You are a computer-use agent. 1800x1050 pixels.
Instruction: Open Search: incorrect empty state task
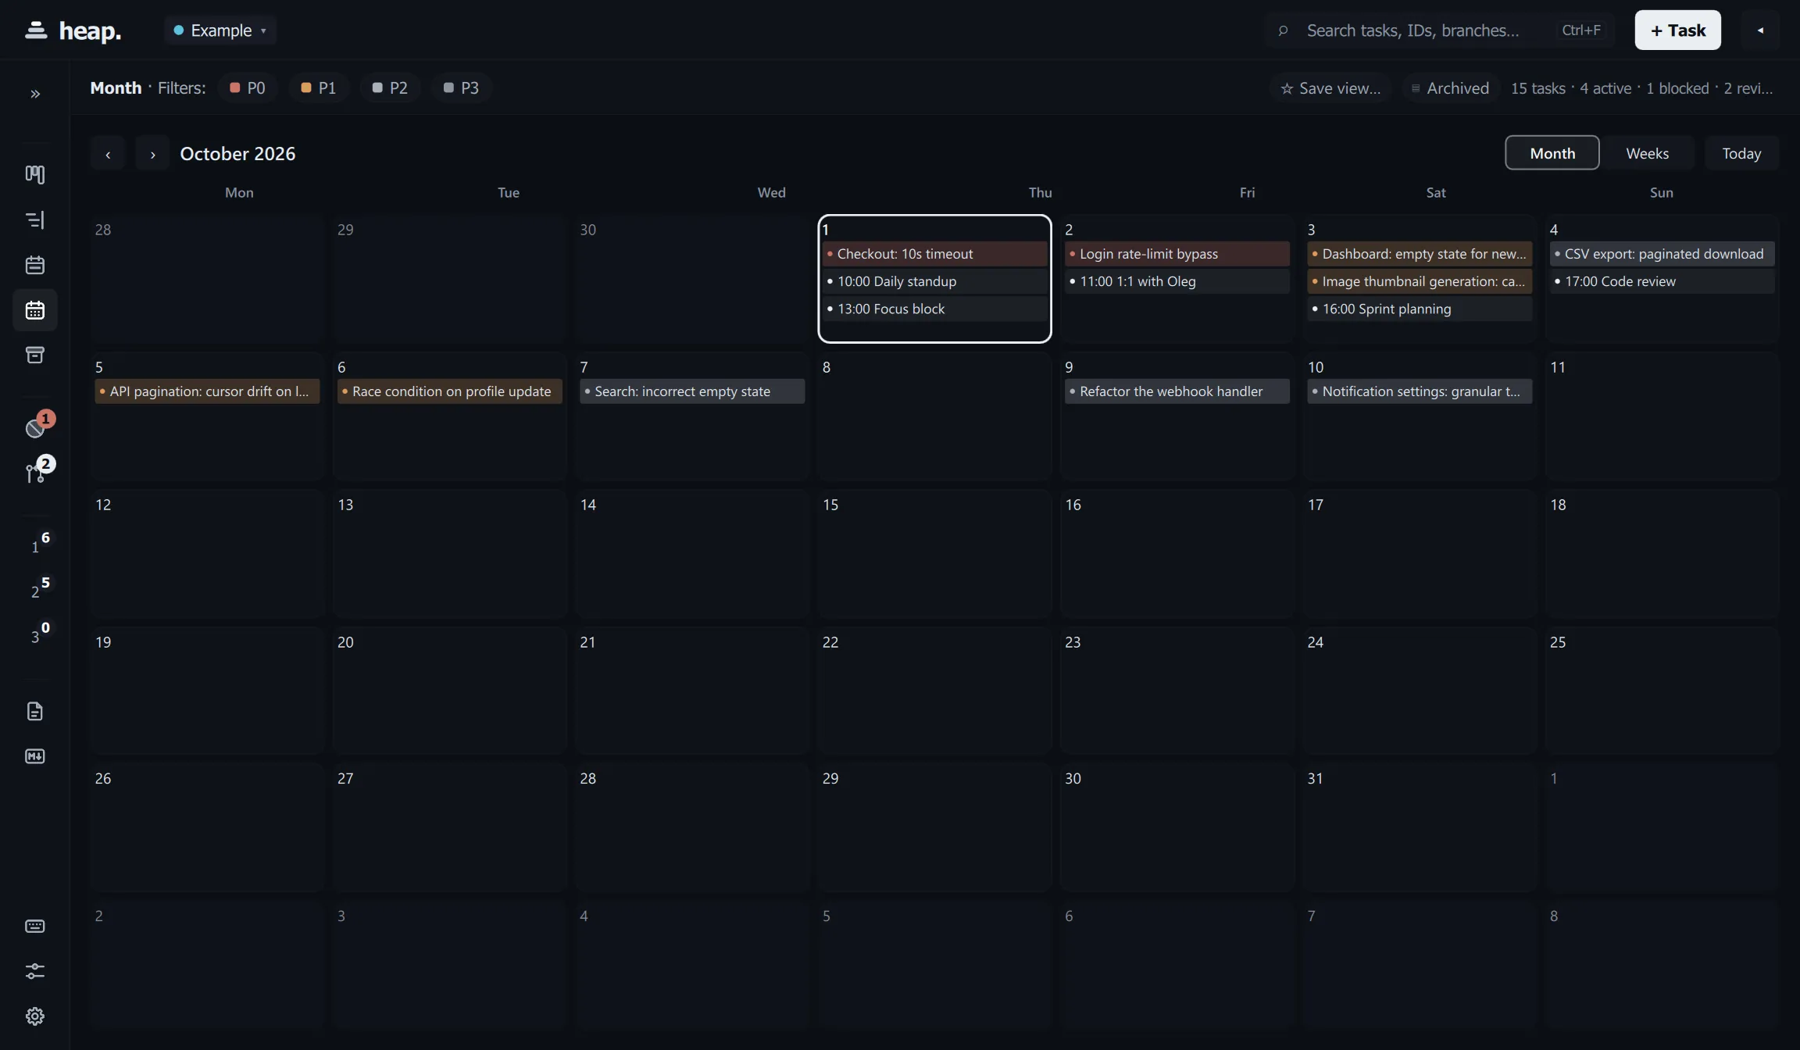(692, 391)
